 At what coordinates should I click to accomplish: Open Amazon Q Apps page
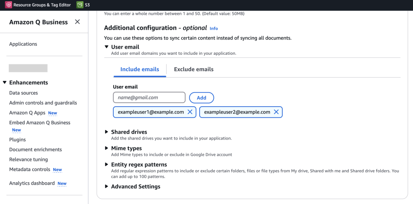(27, 113)
